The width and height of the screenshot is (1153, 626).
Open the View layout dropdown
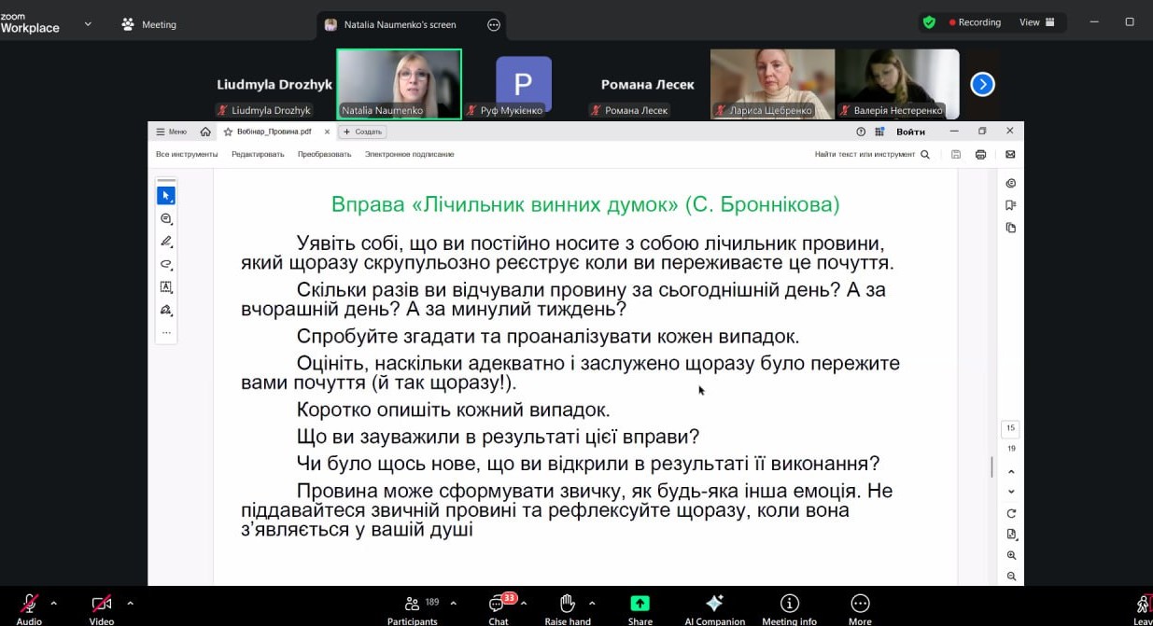pyautogui.click(x=1036, y=22)
